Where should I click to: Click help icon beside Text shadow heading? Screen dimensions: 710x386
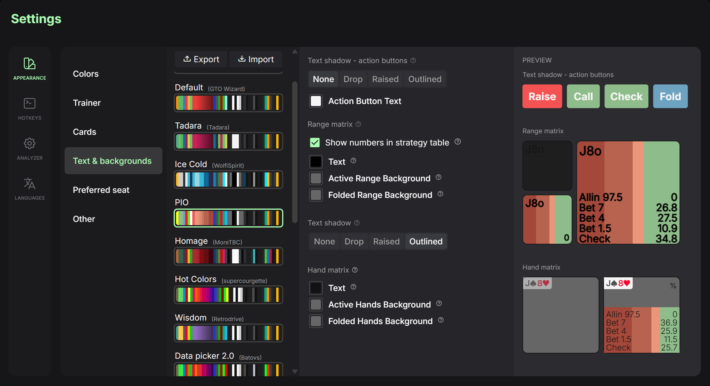tap(357, 223)
